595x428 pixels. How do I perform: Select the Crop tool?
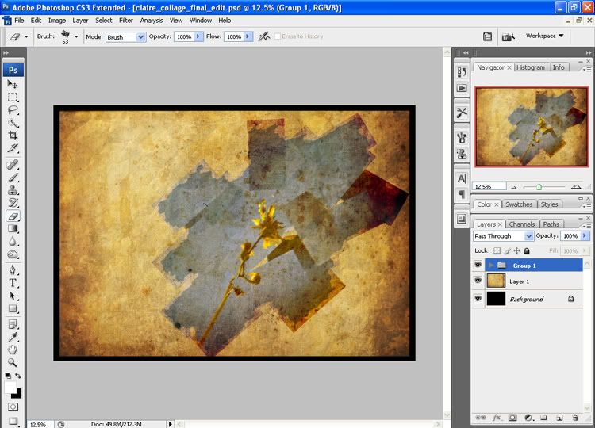(13, 136)
